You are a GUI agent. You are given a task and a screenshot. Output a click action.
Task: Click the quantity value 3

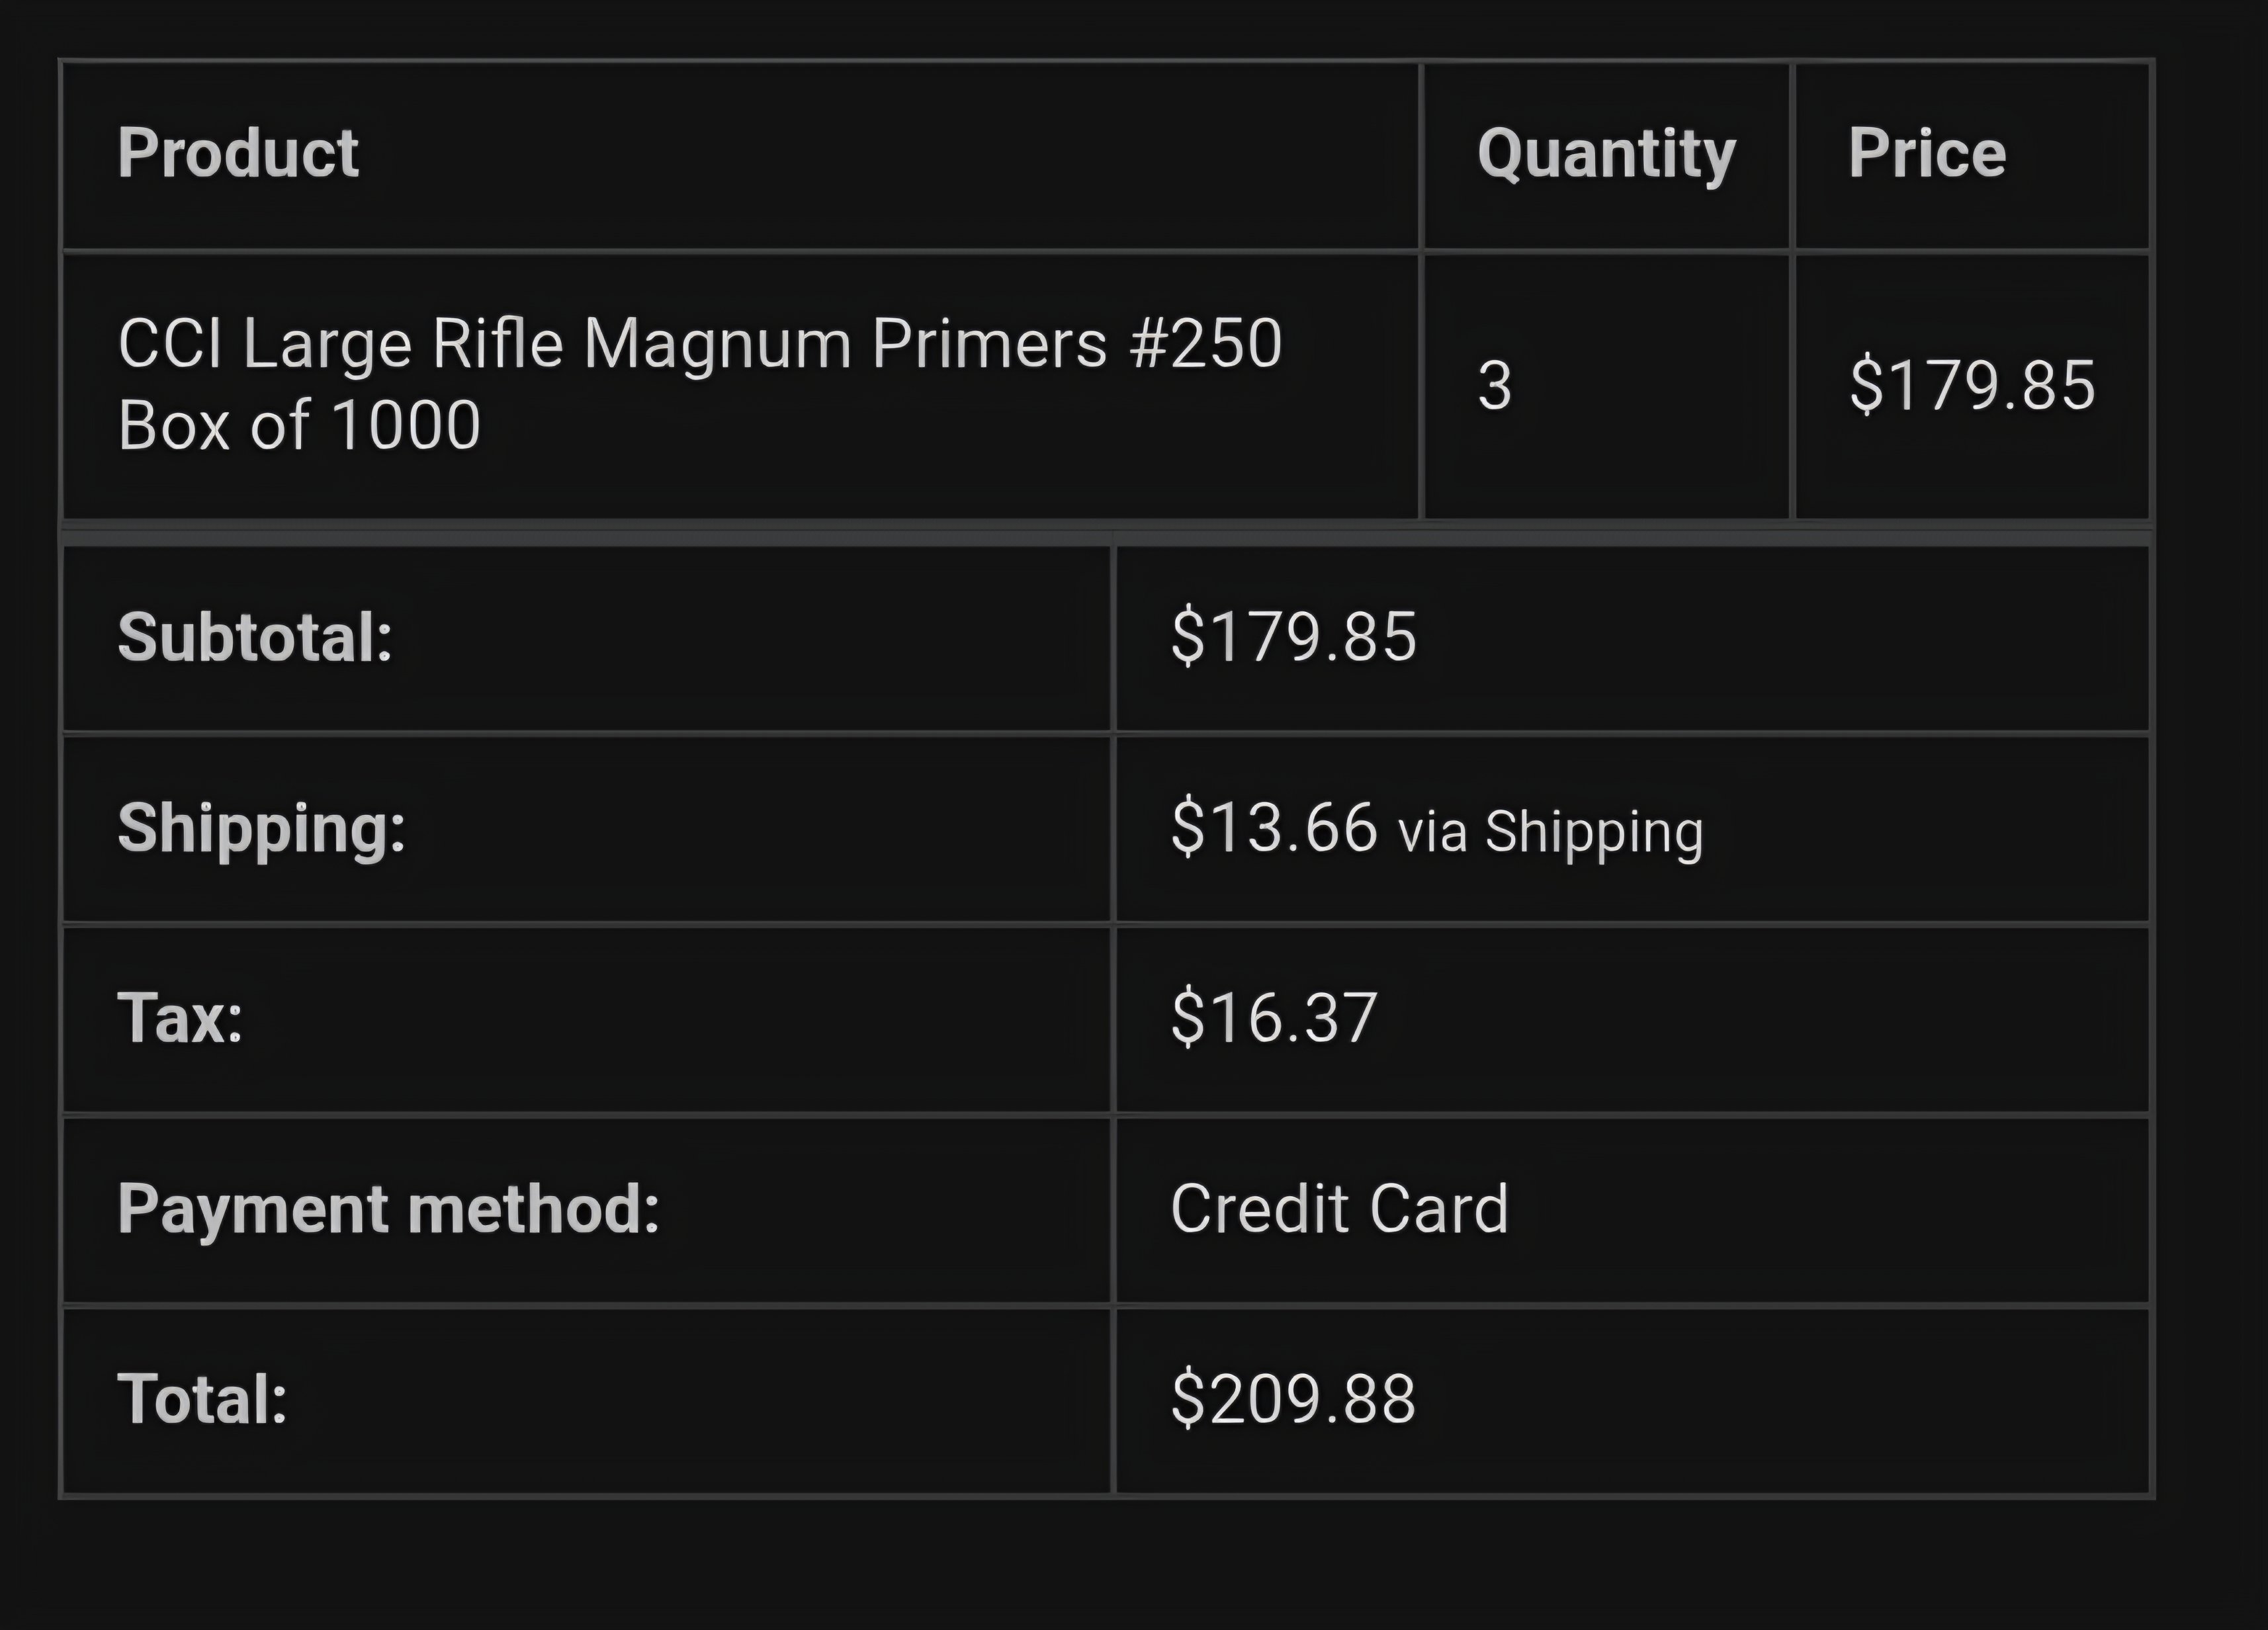(x=1495, y=386)
